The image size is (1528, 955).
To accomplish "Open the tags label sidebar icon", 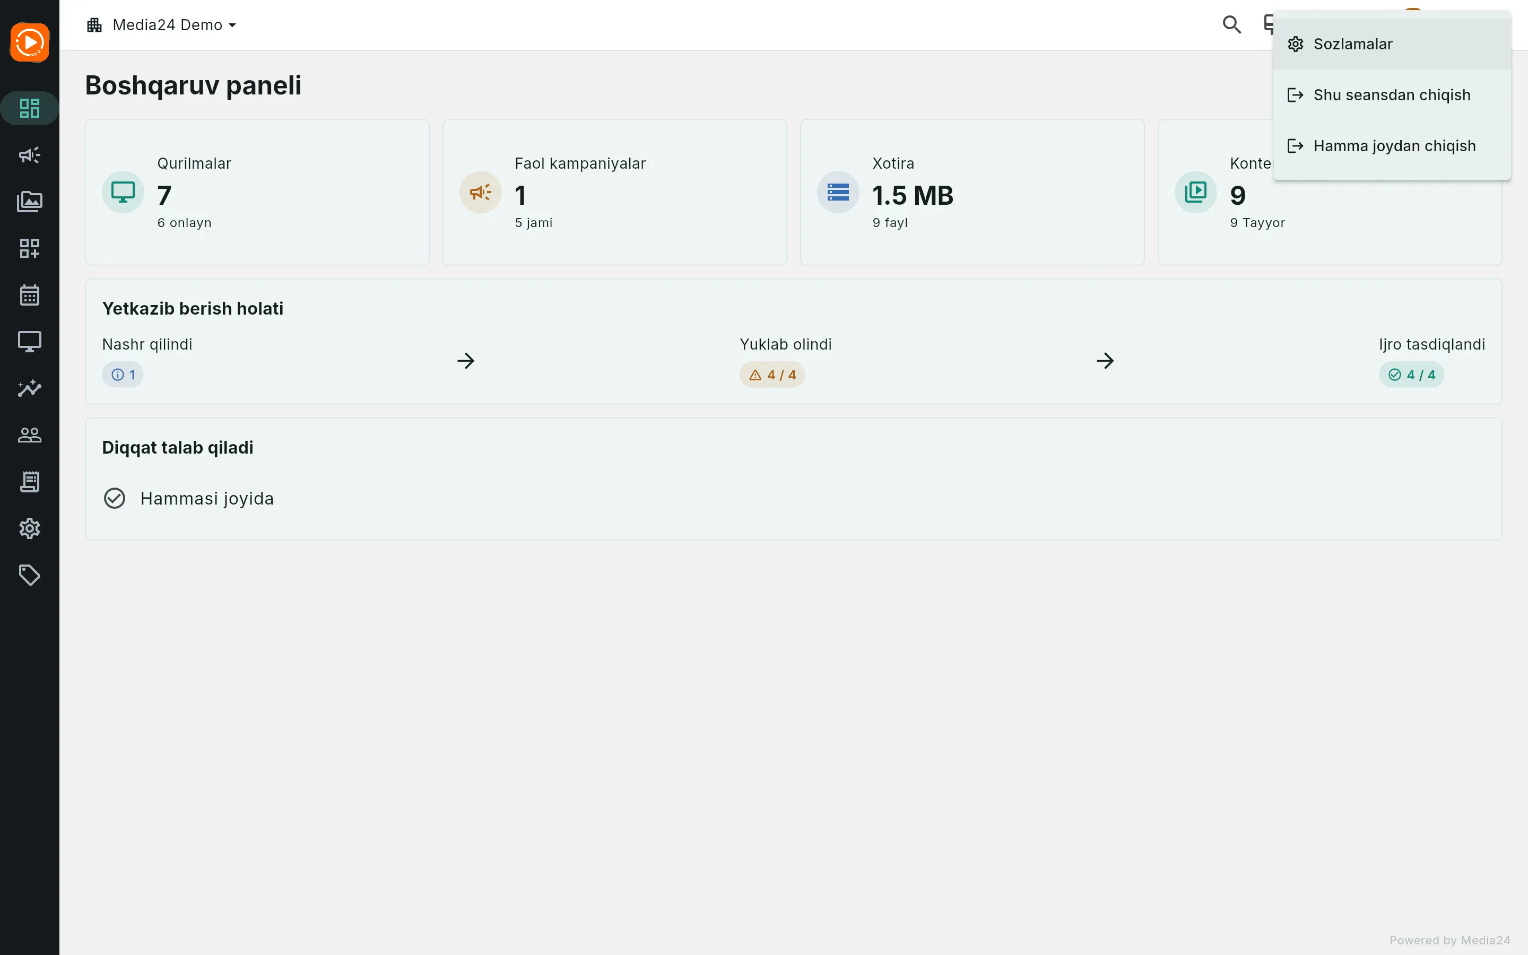I will [30, 576].
